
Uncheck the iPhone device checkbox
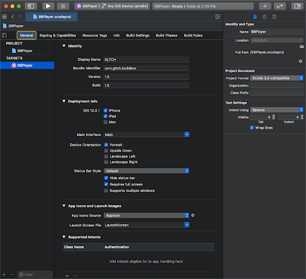pyautogui.click(x=106, y=110)
